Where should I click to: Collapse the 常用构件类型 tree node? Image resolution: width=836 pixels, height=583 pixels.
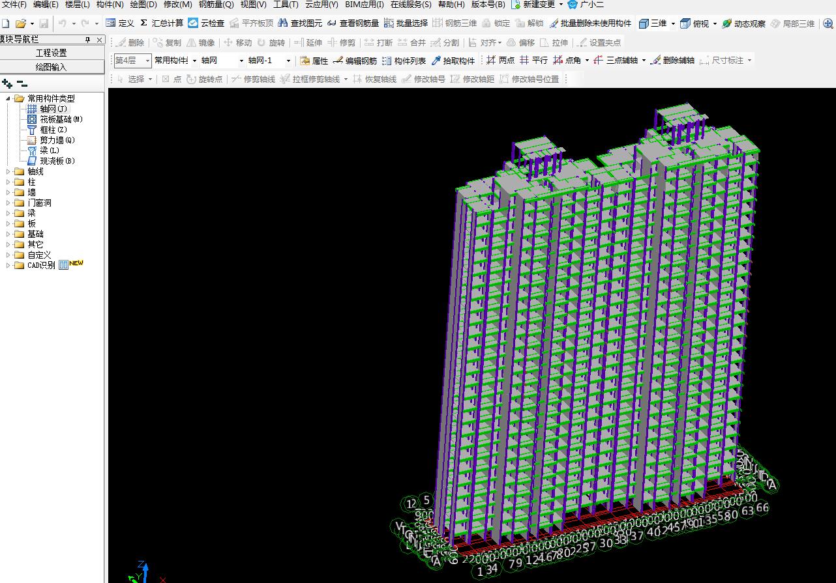coord(8,98)
